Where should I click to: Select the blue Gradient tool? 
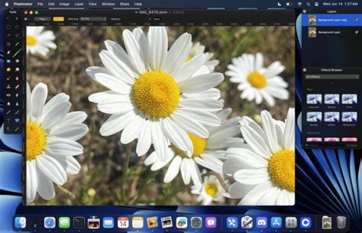[9, 61]
